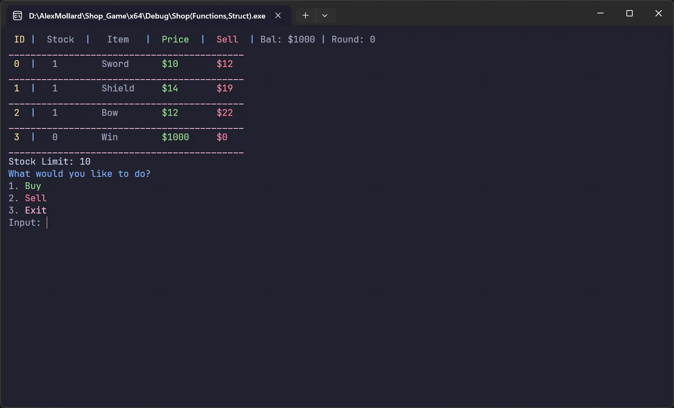The image size is (674, 408).
Task: Click the Win item's $1000 price
Action: (175, 137)
